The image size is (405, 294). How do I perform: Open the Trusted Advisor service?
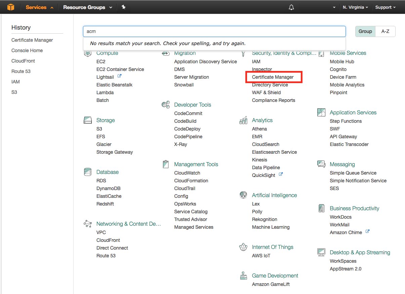pyautogui.click(x=191, y=219)
